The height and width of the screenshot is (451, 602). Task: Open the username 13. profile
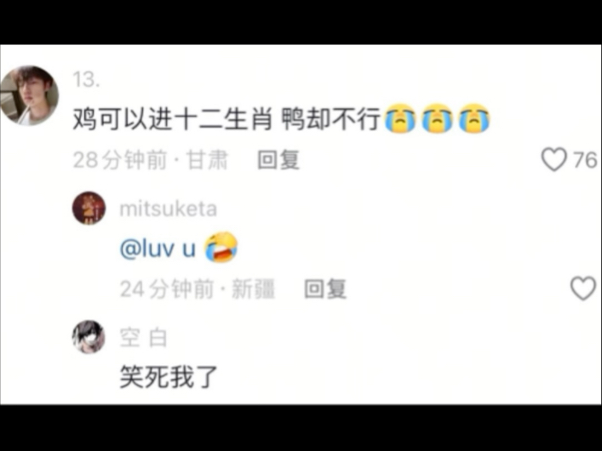(x=86, y=80)
